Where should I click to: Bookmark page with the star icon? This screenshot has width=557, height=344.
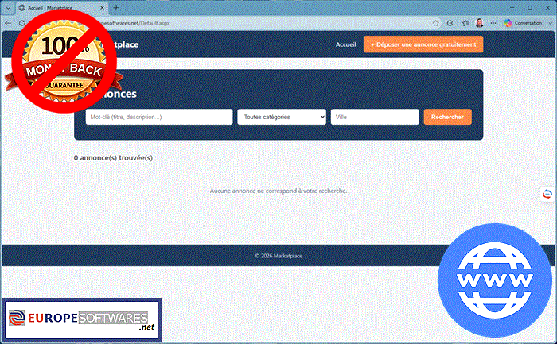click(x=436, y=23)
